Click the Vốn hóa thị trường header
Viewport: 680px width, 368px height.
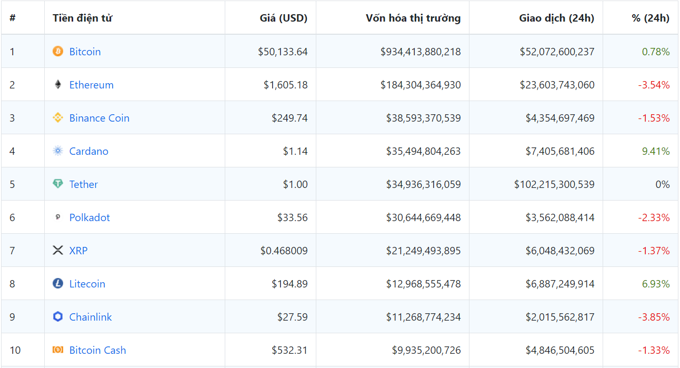pyautogui.click(x=413, y=18)
